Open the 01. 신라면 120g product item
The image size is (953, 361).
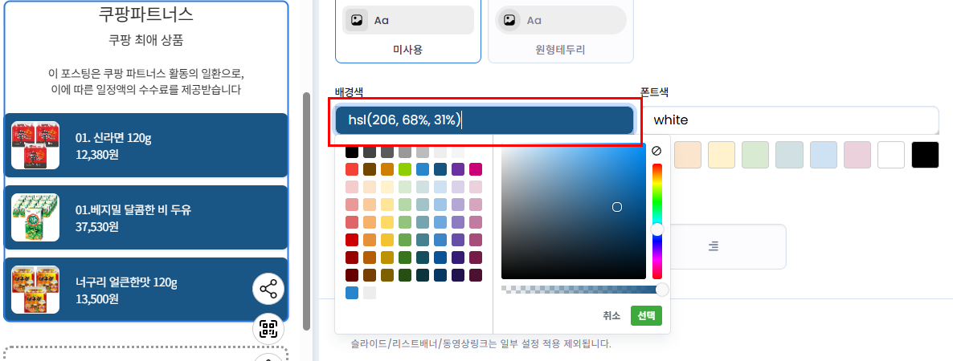coord(146,145)
